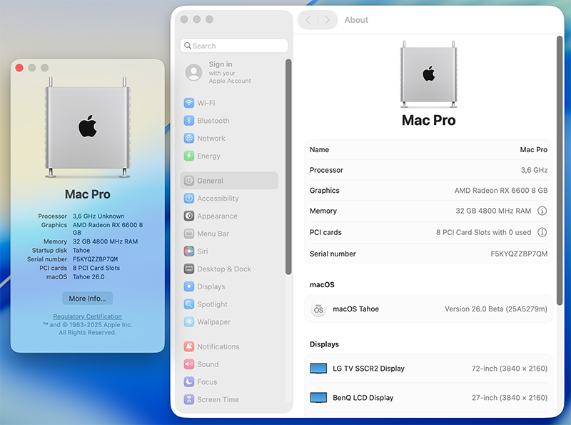Click the Energy lightning icon

coord(188,156)
